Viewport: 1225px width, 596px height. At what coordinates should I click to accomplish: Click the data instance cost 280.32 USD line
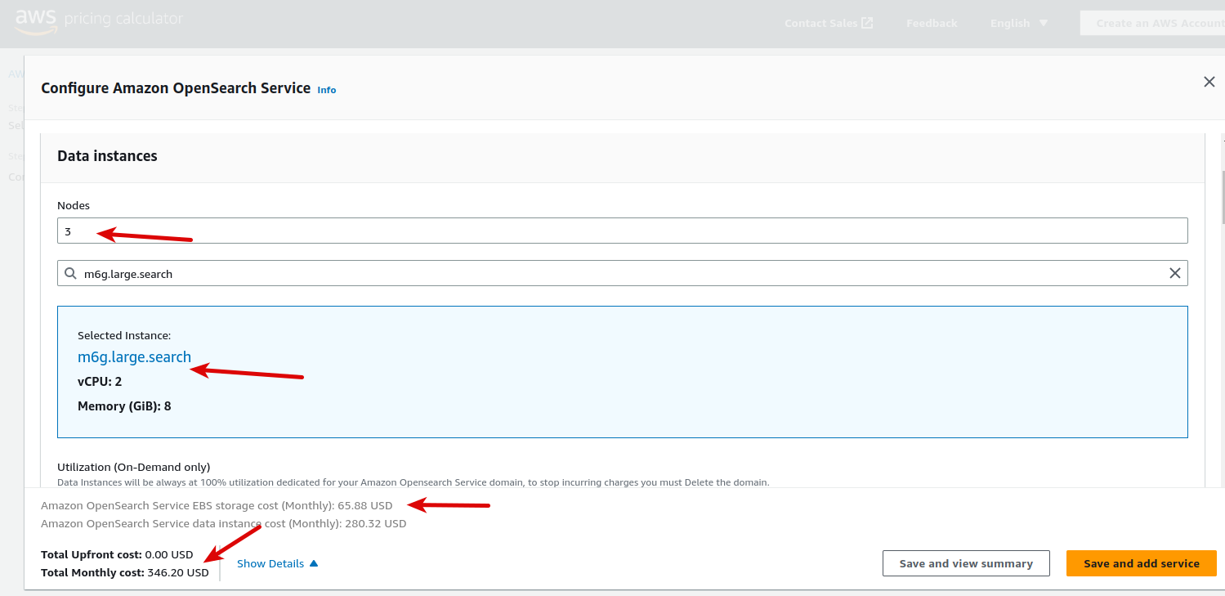click(223, 523)
